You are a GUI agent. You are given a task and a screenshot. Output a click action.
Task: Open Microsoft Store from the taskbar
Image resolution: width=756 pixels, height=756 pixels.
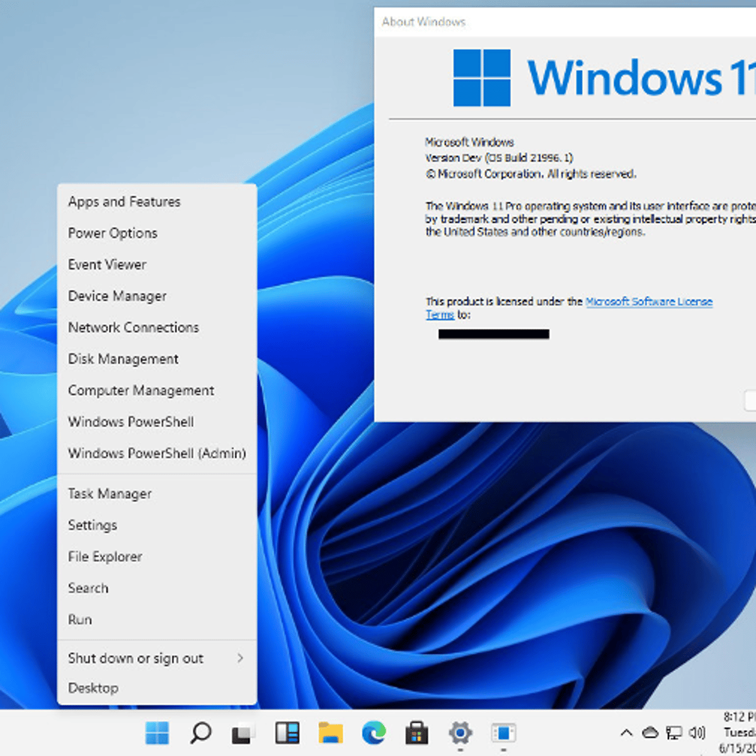416,733
